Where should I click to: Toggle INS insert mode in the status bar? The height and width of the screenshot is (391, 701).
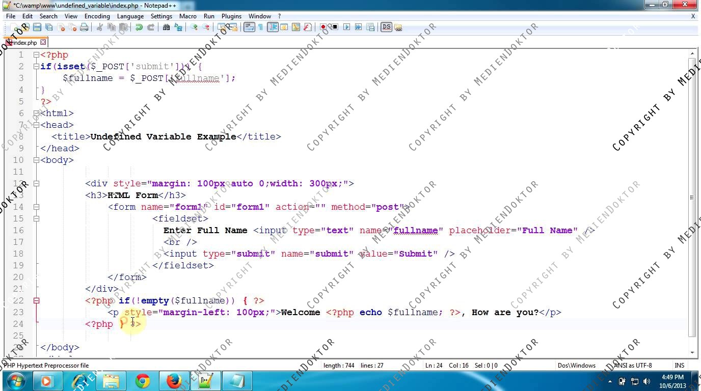coord(679,365)
